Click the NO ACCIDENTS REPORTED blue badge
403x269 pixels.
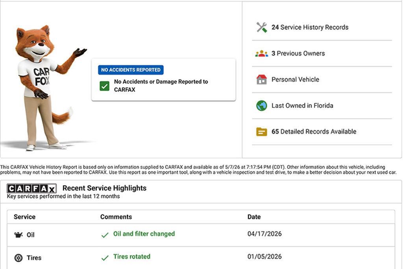[131, 70]
